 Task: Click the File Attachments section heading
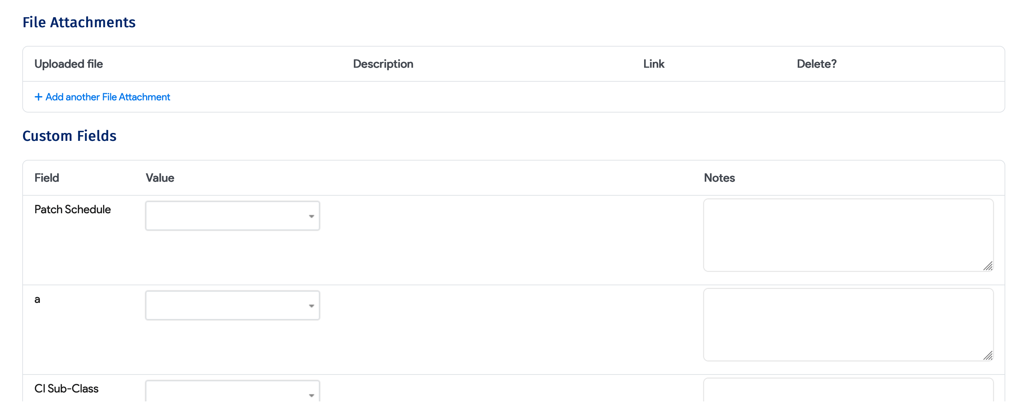click(79, 23)
